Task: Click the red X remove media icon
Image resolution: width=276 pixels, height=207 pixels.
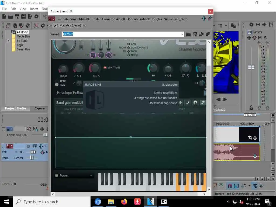Action: 36,26
